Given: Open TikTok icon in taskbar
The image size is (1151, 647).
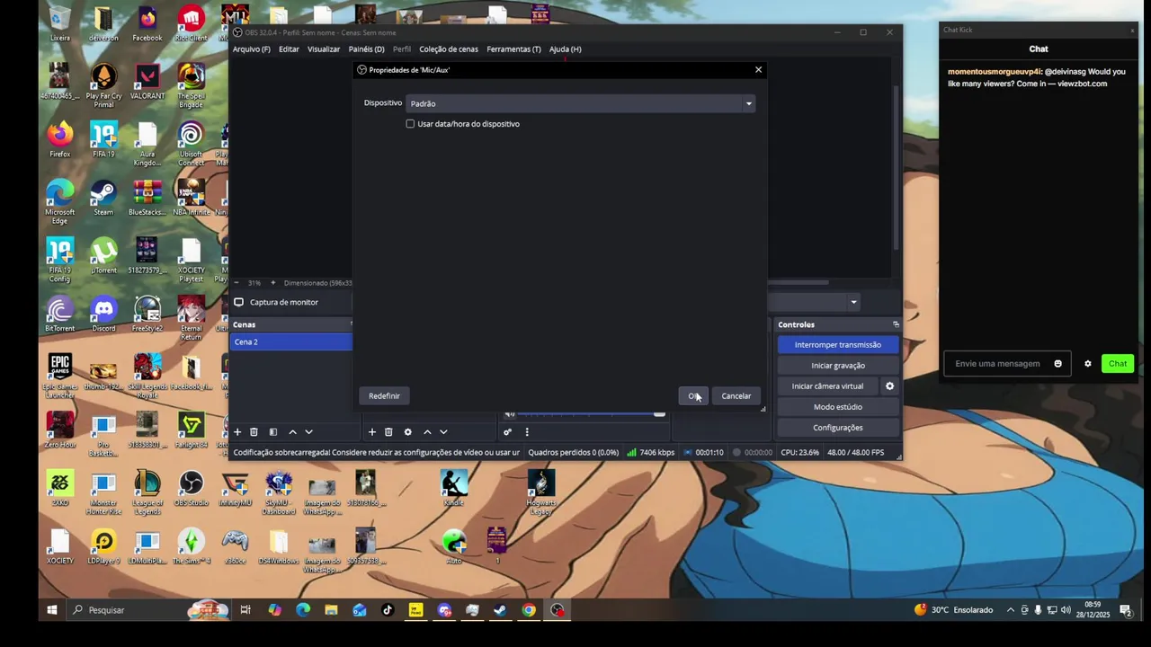Looking at the screenshot, I should 388,610.
